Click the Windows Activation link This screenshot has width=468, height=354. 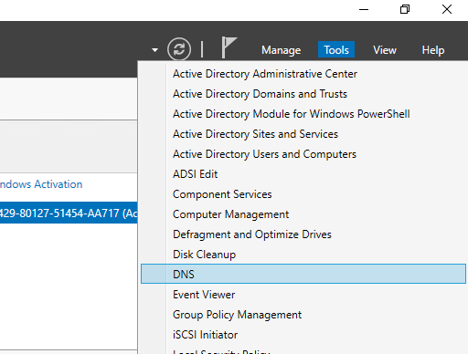coord(41,184)
